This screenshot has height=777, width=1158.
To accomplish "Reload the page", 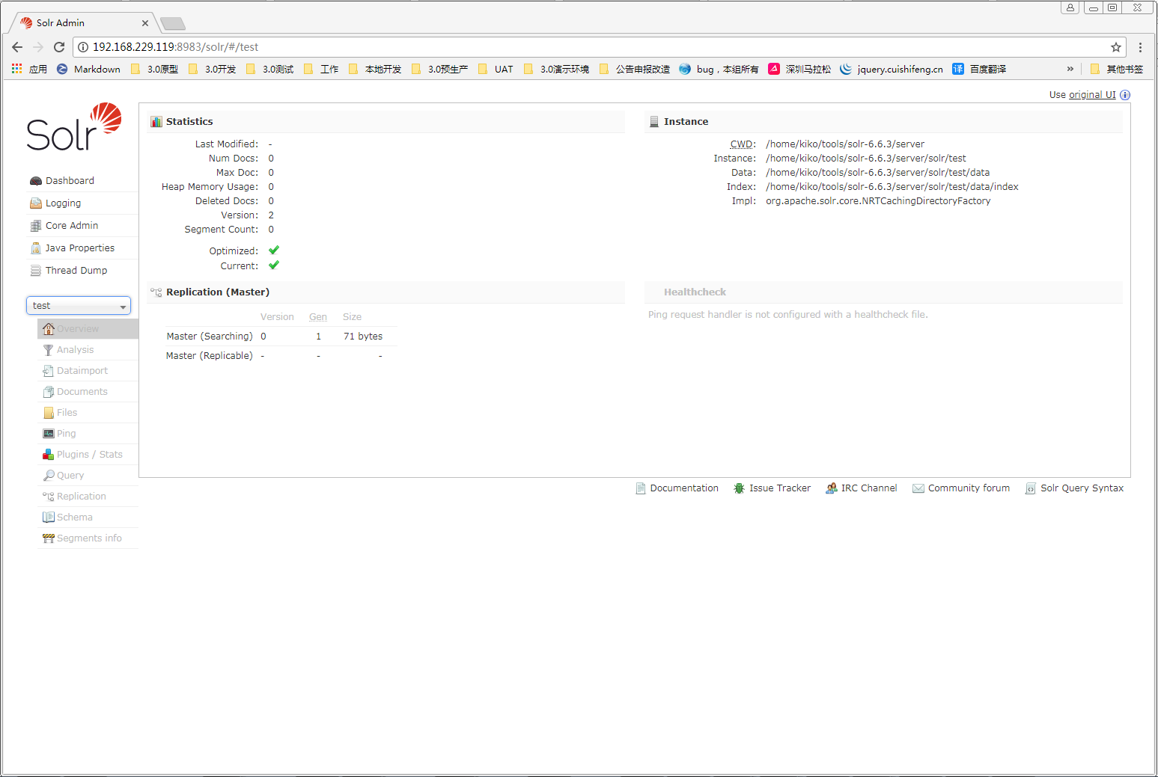I will click(x=59, y=47).
